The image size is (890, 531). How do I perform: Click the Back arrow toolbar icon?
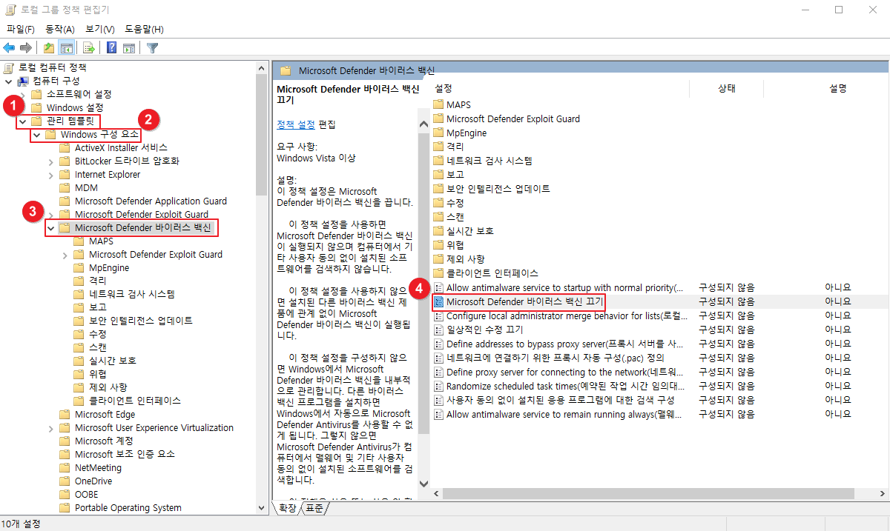pyautogui.click(x=9, y=47)
